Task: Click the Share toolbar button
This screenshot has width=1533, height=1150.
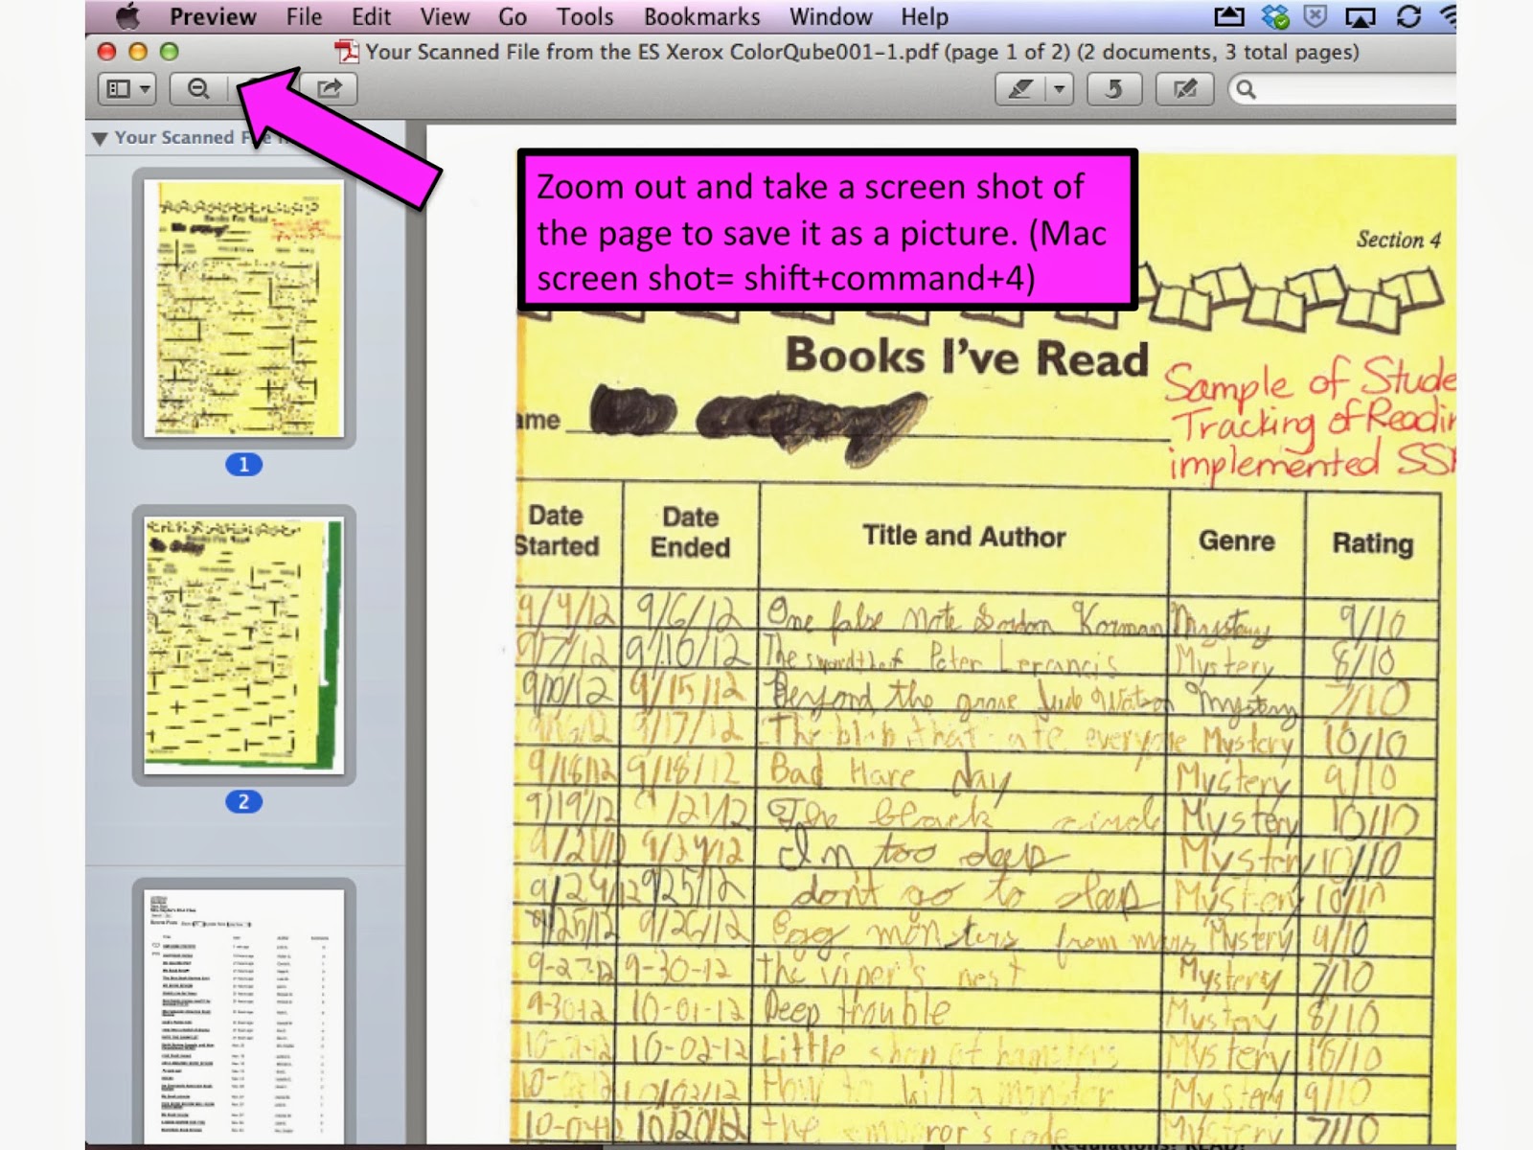Action: click(x=329, y=89)
